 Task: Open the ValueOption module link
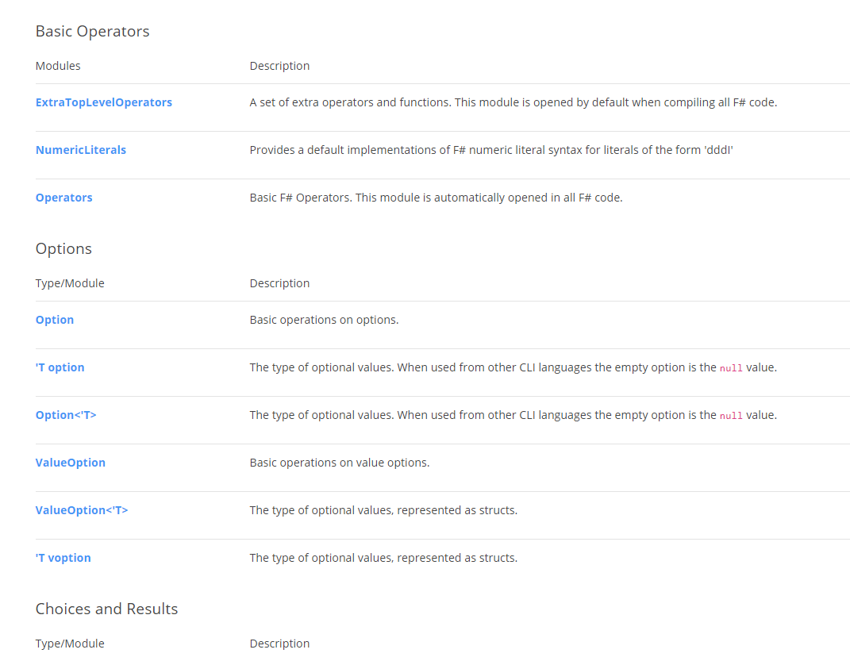pos(71,463)
